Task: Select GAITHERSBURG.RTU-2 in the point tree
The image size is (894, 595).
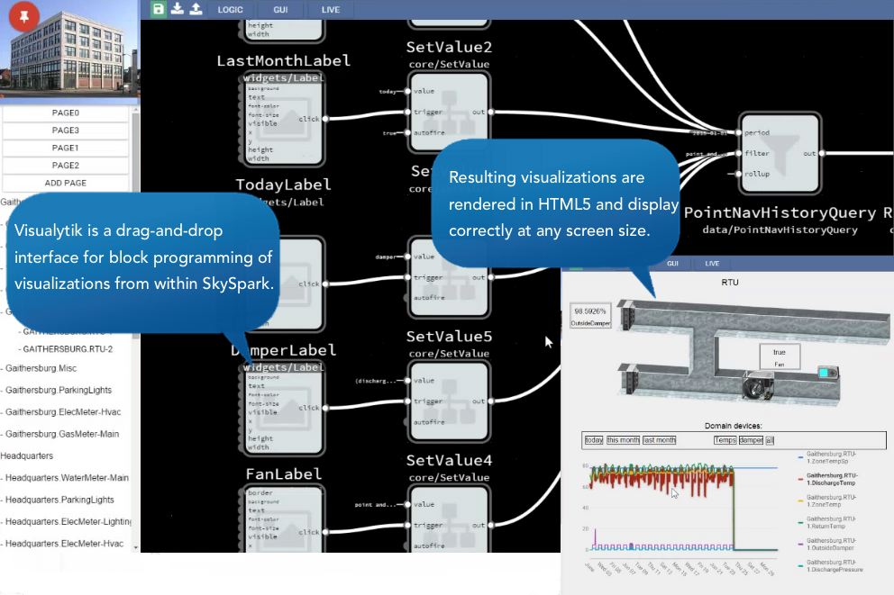Action: coord(68,349)
